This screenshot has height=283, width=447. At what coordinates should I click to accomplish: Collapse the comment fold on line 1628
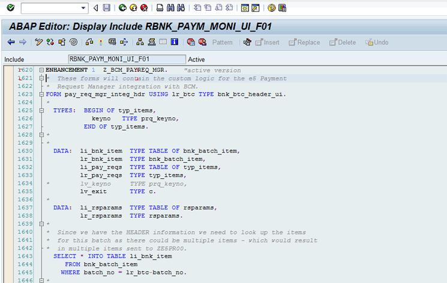pyautogui.click(x=41, y=135)
